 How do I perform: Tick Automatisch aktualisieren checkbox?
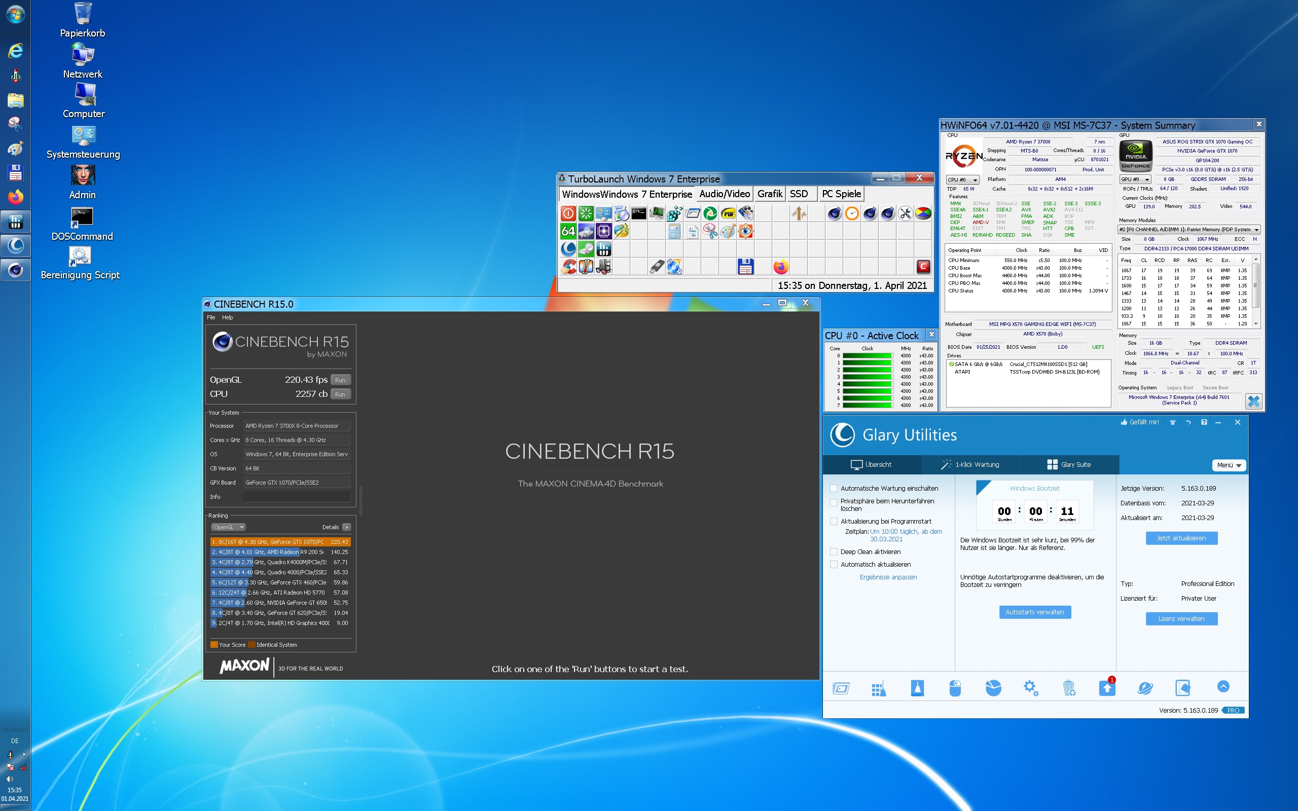[834, 564]
